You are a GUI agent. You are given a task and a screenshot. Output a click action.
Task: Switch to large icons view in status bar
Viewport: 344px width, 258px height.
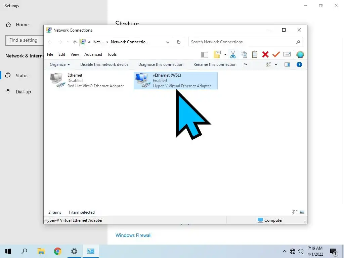302,212
